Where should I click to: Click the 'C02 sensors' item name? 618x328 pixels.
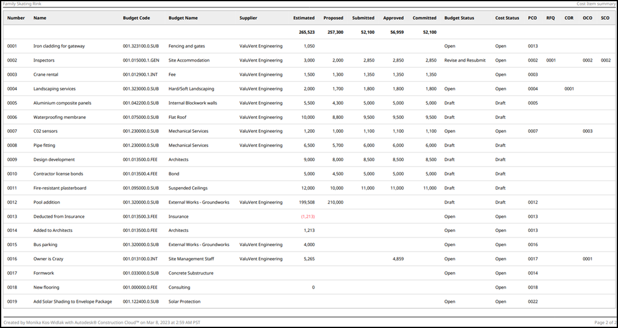(x=46, y=131)
